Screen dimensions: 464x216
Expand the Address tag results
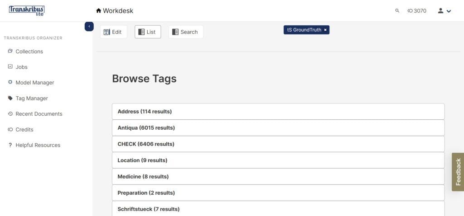coord(278,112)
